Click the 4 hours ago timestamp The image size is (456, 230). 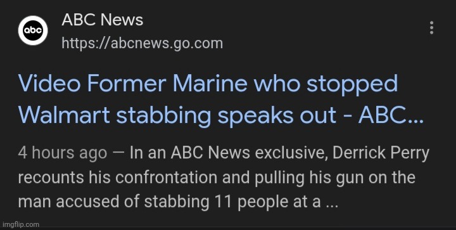click(x=63, y=153)
